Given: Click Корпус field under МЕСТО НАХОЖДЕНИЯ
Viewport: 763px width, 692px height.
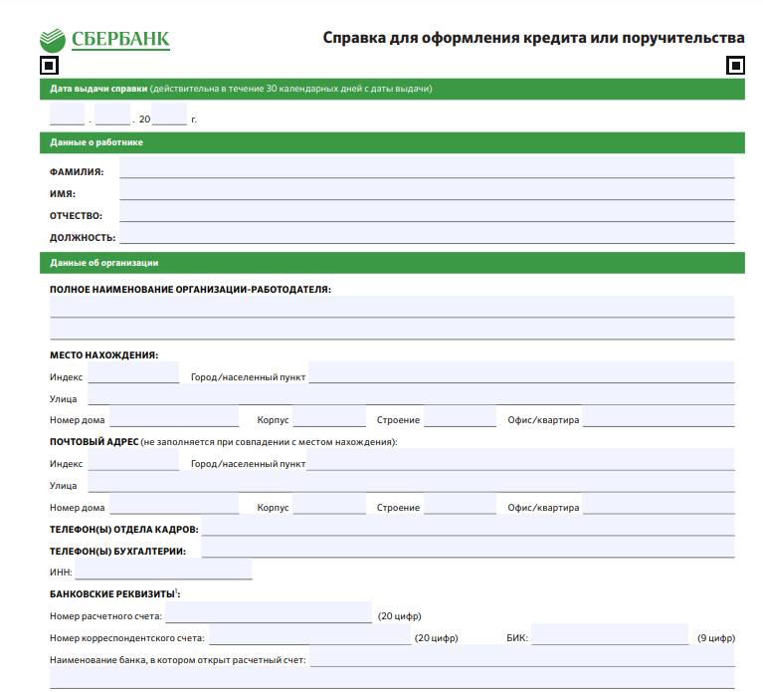Looking at the screenshot, I should [329, 416].
